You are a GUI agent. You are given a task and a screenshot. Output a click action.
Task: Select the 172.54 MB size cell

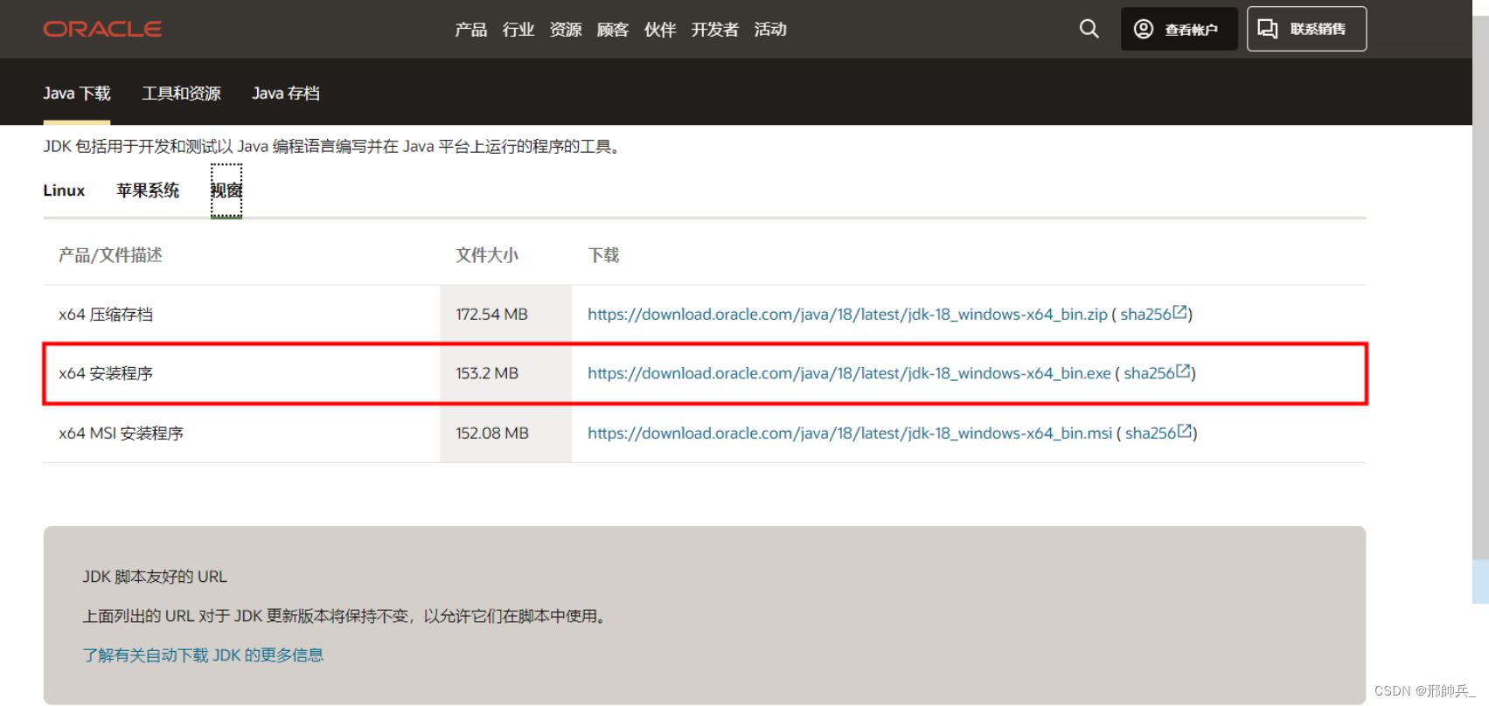[x=505, y=315]
